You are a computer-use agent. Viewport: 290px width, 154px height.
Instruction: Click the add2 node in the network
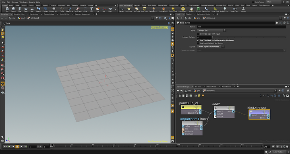click(224, 112)
